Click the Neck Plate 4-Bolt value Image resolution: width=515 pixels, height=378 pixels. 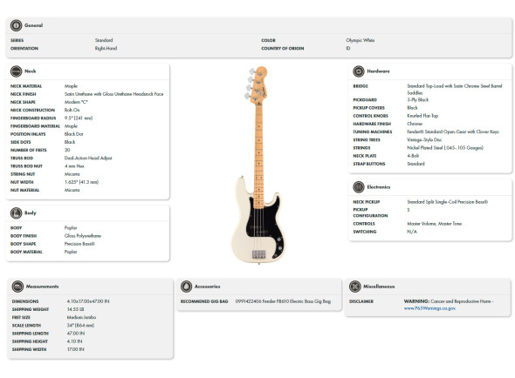pyautogui.click(x=413, y=156)
